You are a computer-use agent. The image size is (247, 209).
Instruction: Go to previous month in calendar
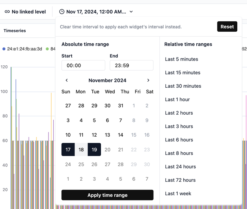coord(67,80)
